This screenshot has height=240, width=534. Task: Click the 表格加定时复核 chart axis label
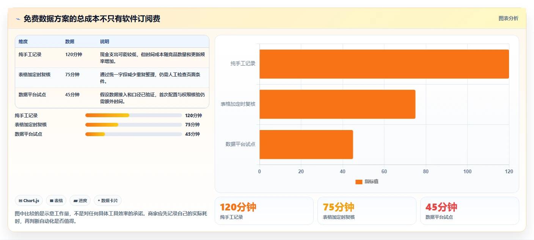[238, 104]
